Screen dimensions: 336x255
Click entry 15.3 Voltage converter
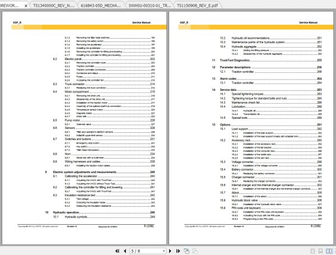(271, 162)
